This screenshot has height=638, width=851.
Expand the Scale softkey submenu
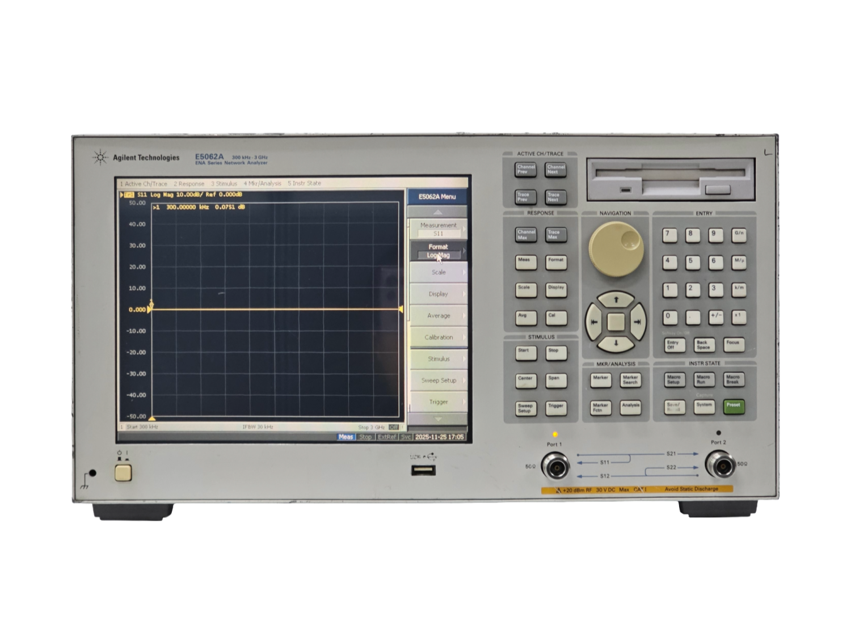438,272
